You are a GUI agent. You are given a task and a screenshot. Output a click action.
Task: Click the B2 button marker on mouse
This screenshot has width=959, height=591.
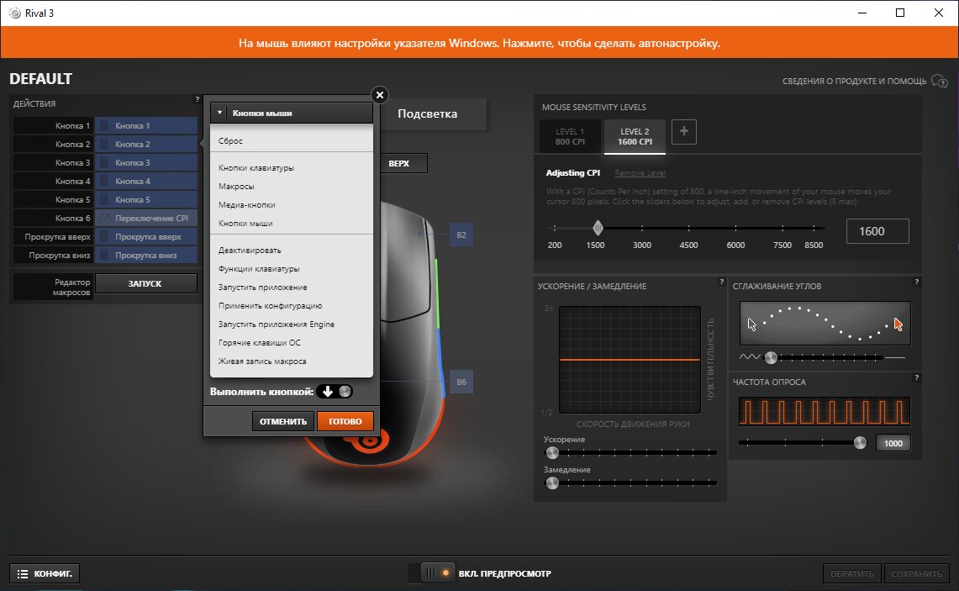tap(461, 235)
